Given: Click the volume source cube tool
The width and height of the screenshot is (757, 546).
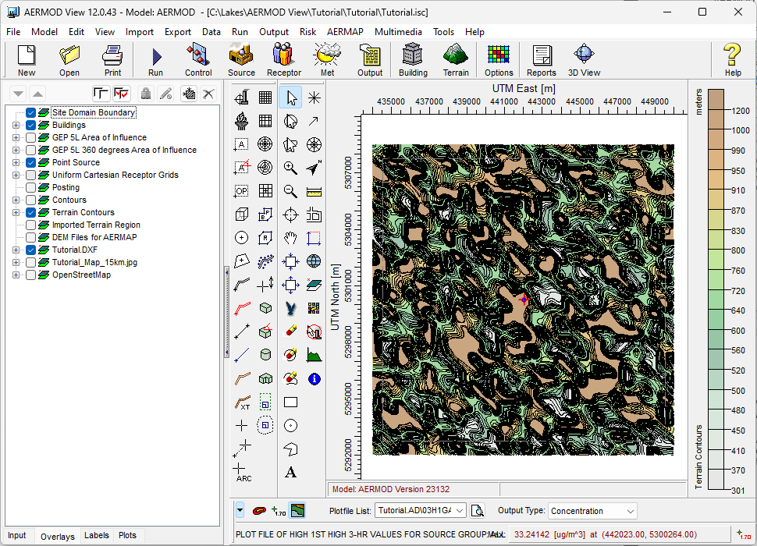Looking at the screenshot, I should pos(242,214).
